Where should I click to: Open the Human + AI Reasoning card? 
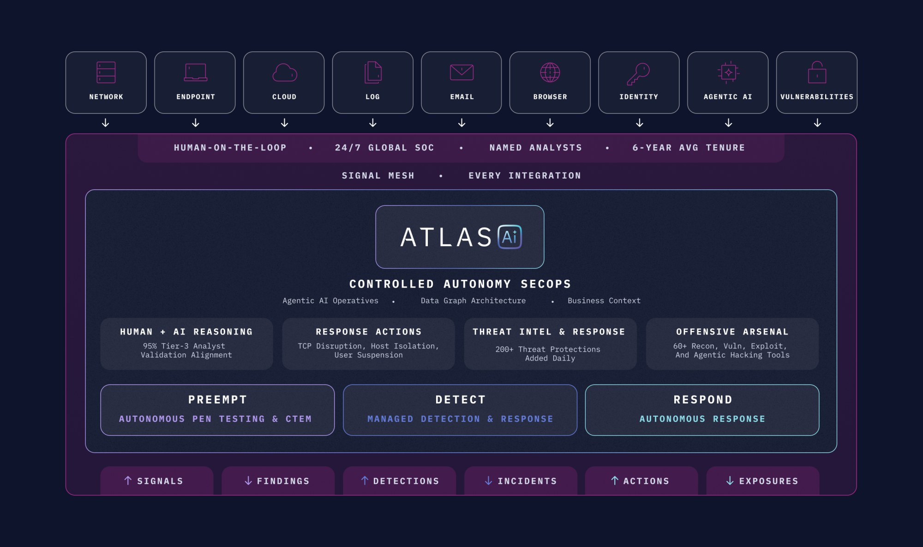click(x=186, y=344)
